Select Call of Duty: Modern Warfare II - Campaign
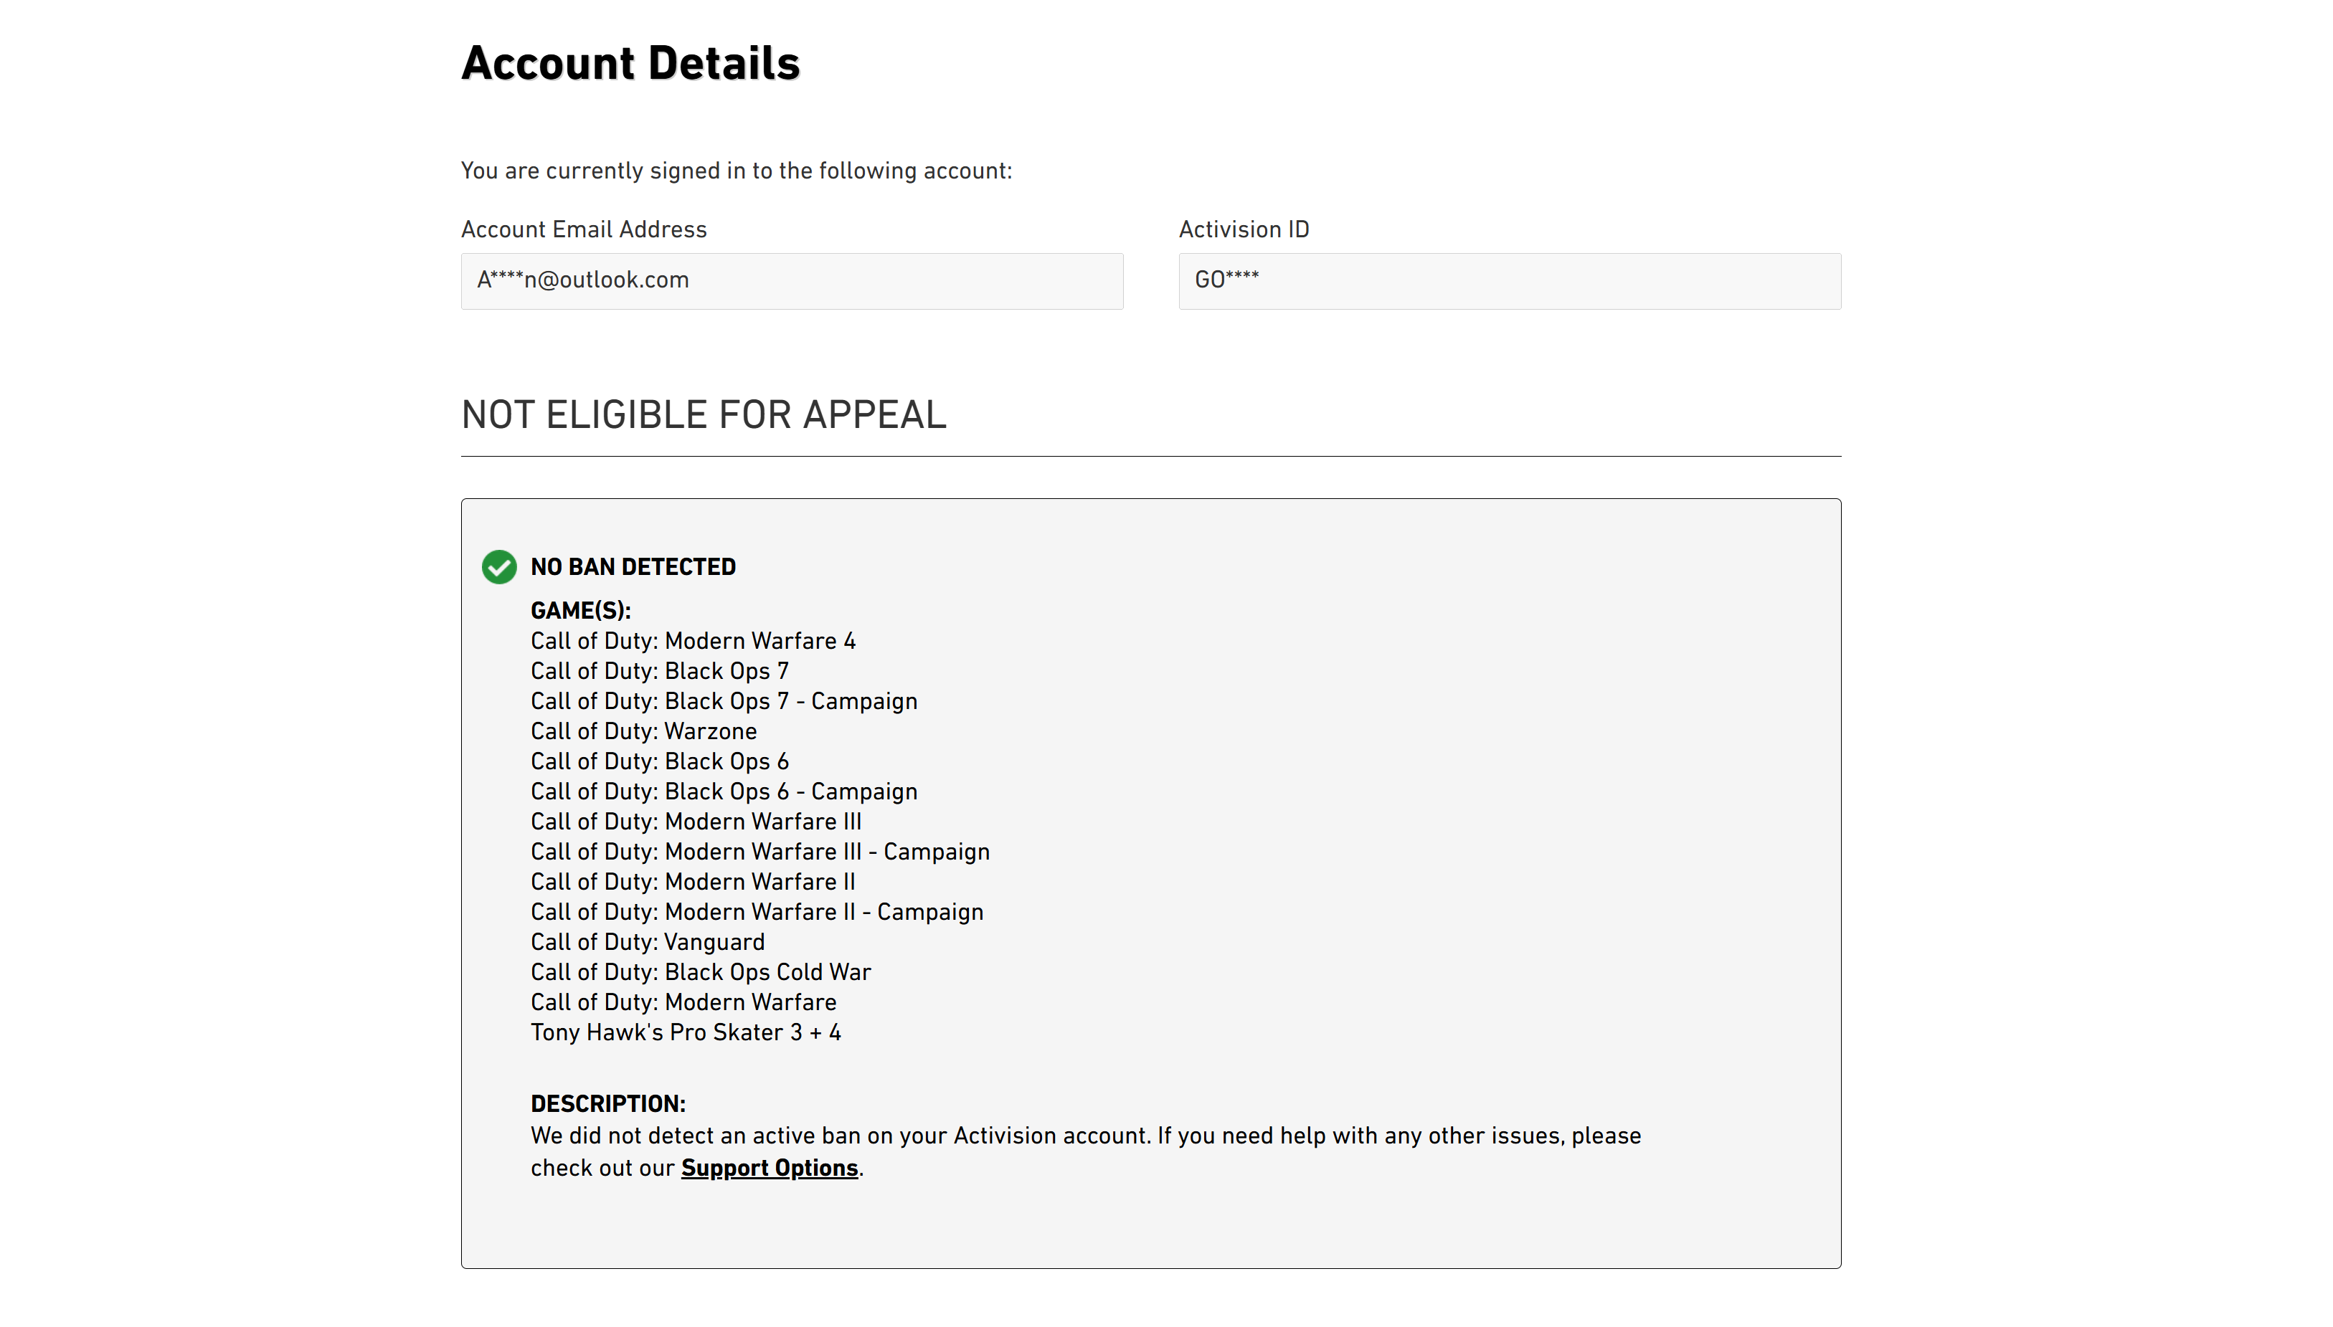Image resolution: width=2333 pixels, height=1327 pixels. [757, 911]
